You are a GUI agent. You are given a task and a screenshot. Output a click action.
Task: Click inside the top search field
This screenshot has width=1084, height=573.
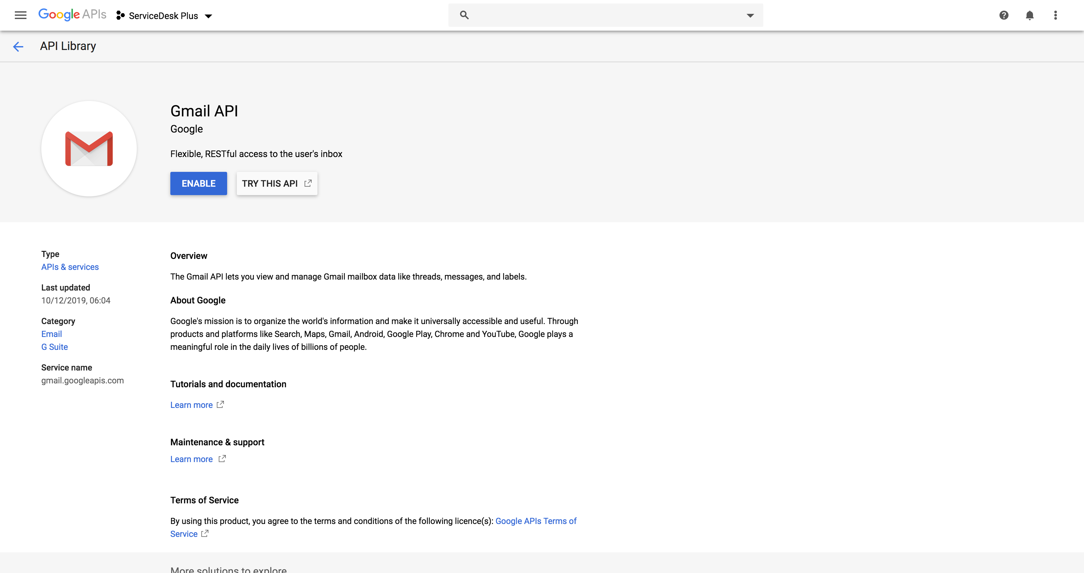(x=606, y=15)
